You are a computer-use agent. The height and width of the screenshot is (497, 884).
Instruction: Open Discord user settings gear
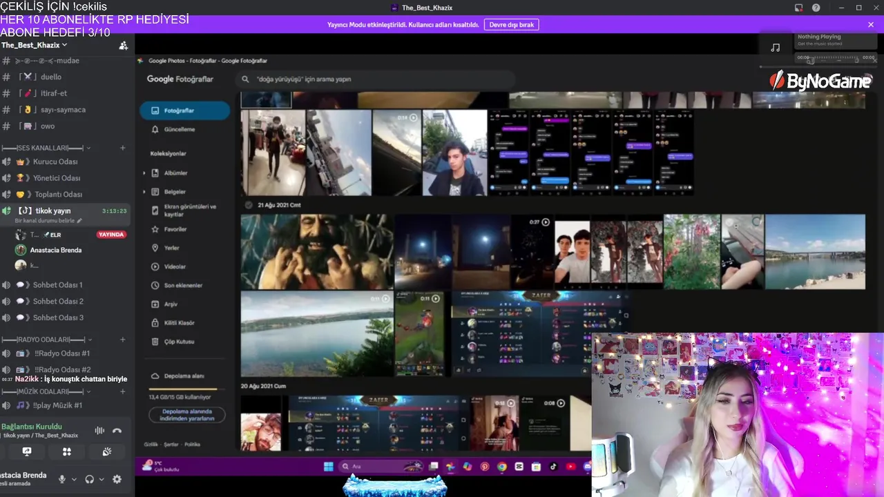coord(117,479)
